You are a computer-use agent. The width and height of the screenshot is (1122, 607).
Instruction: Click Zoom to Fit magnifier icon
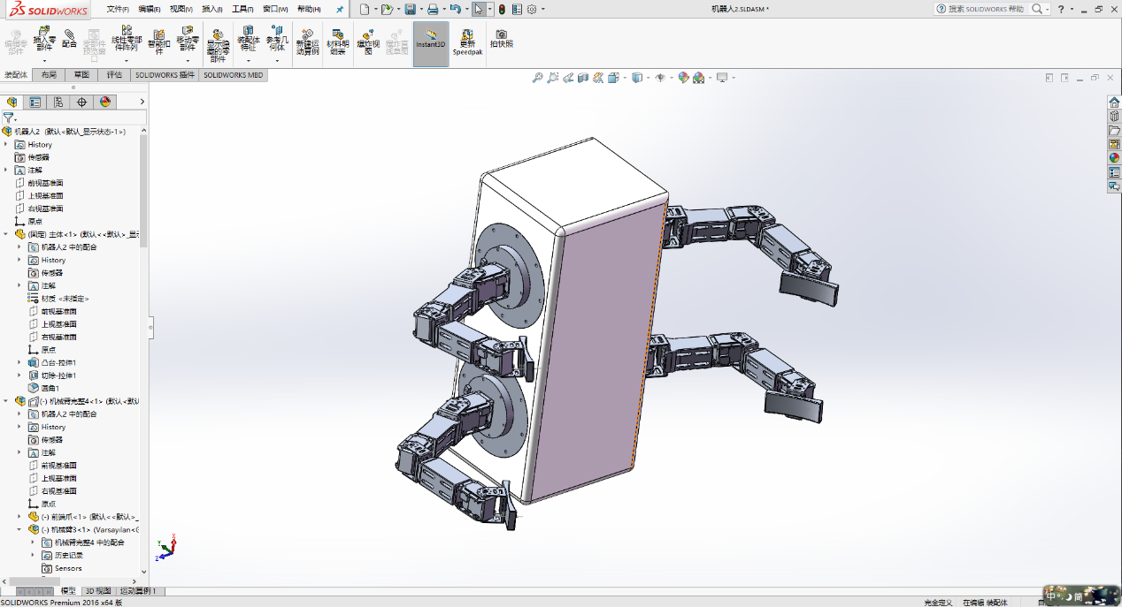tap(537, 78)
